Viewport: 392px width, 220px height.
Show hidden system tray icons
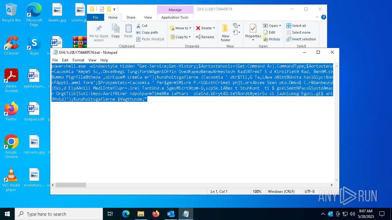(323, 214)
